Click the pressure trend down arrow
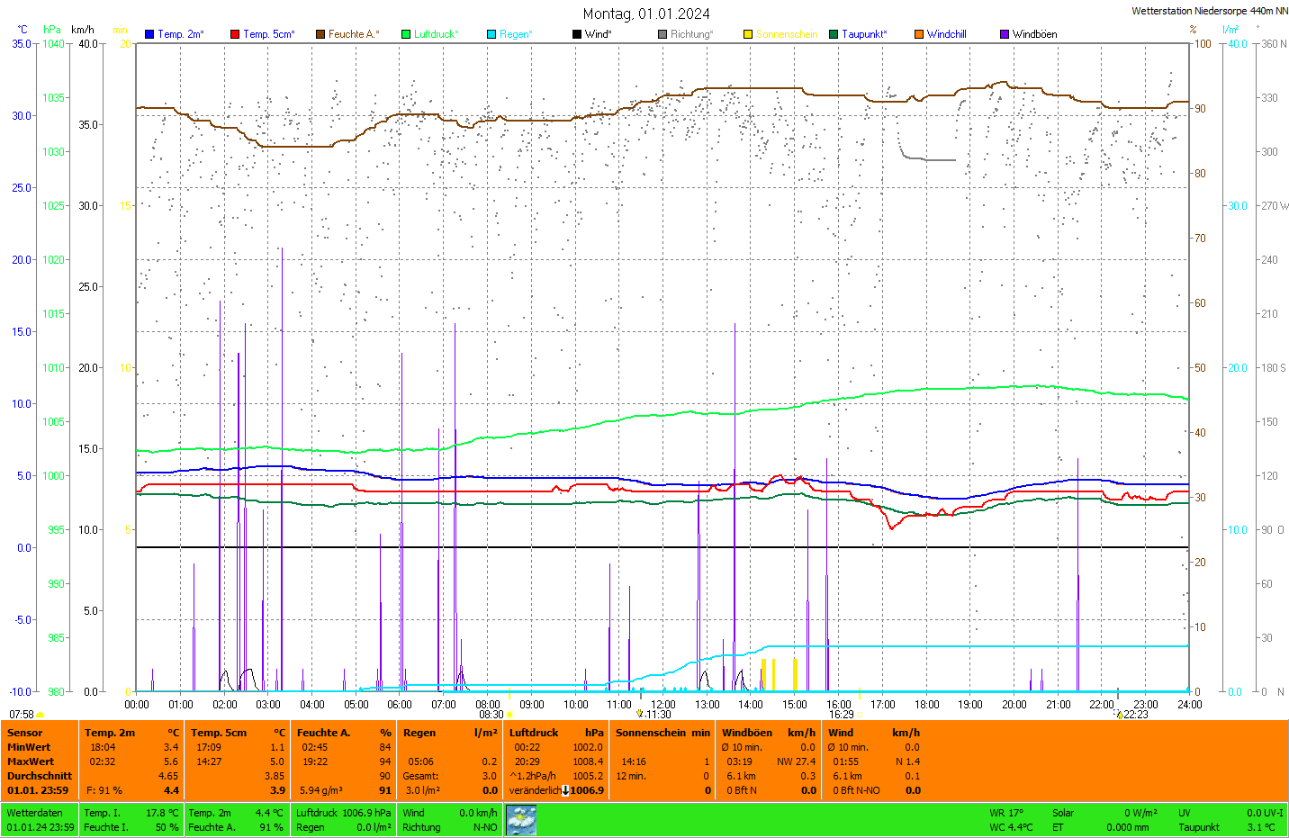The image size is (1289, 838). click(565, 790)
